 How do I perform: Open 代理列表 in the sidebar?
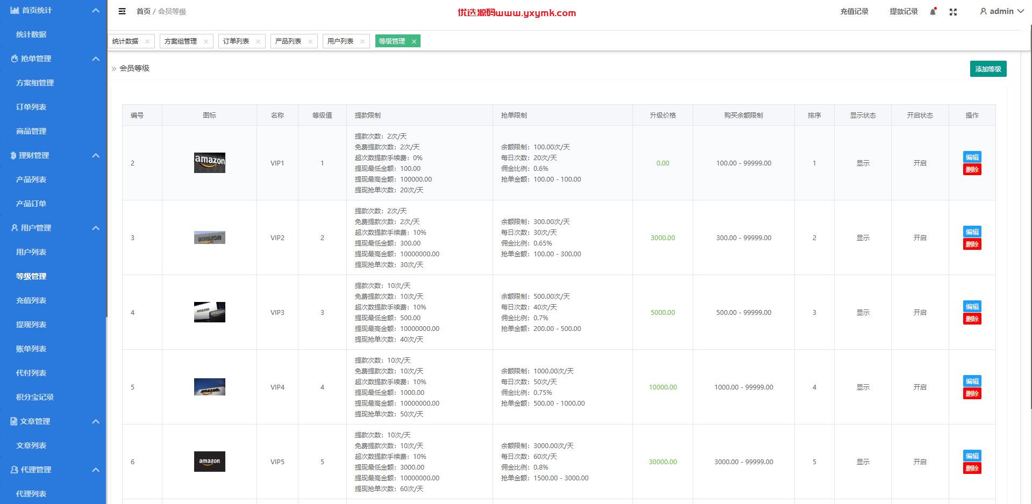[31, 494]
